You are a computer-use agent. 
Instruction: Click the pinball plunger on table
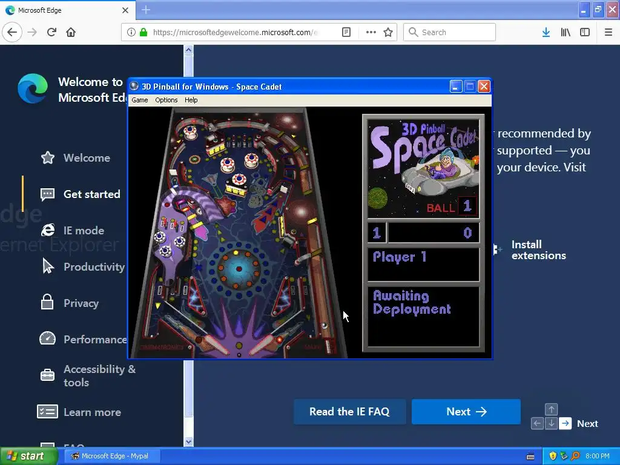coord(328,345)
